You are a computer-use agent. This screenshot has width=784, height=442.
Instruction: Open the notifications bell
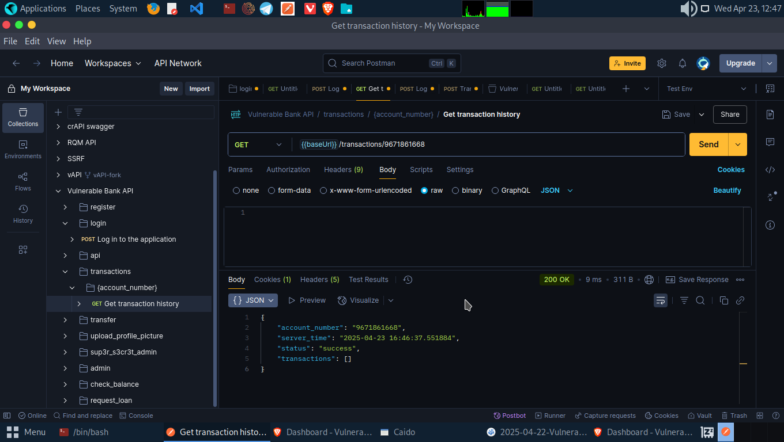[x=683, y=63]
